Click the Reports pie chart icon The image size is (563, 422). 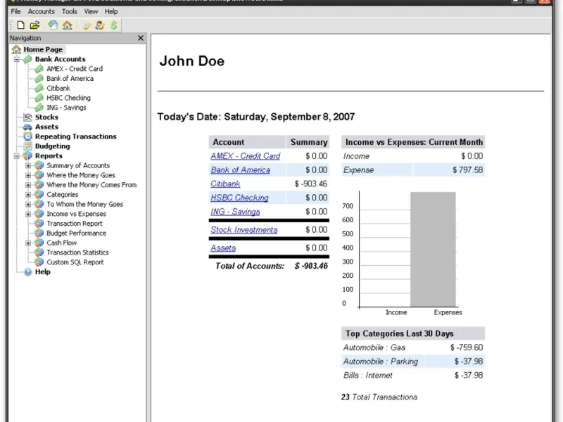(x=27, y=155)
